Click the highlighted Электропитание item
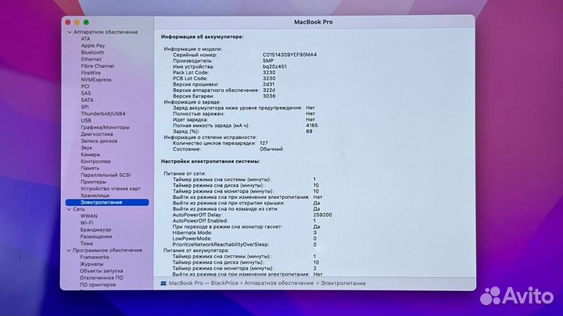The image size is (563, 316). pyautogui.click(x=107, y=202)
